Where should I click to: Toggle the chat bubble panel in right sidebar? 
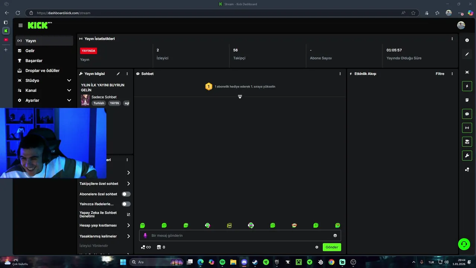coord(467,114)
